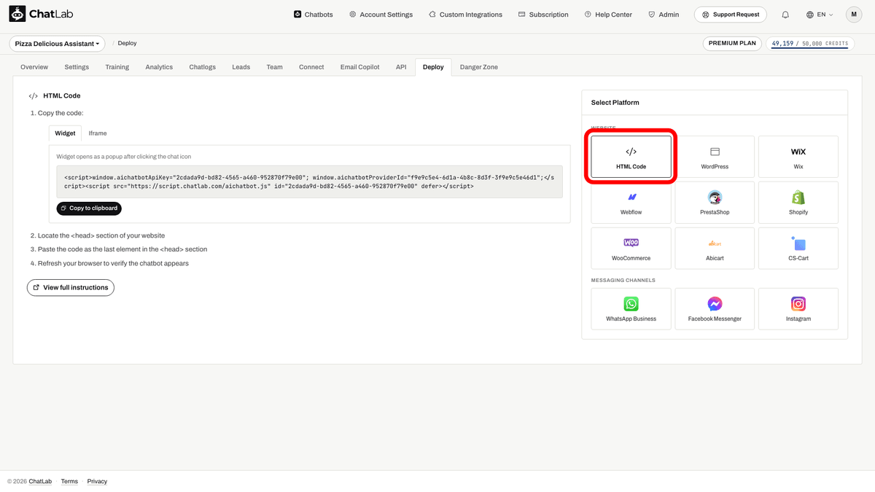Open Custom Integrations in the top navigation
875x492 pixels.
point(465,15)
